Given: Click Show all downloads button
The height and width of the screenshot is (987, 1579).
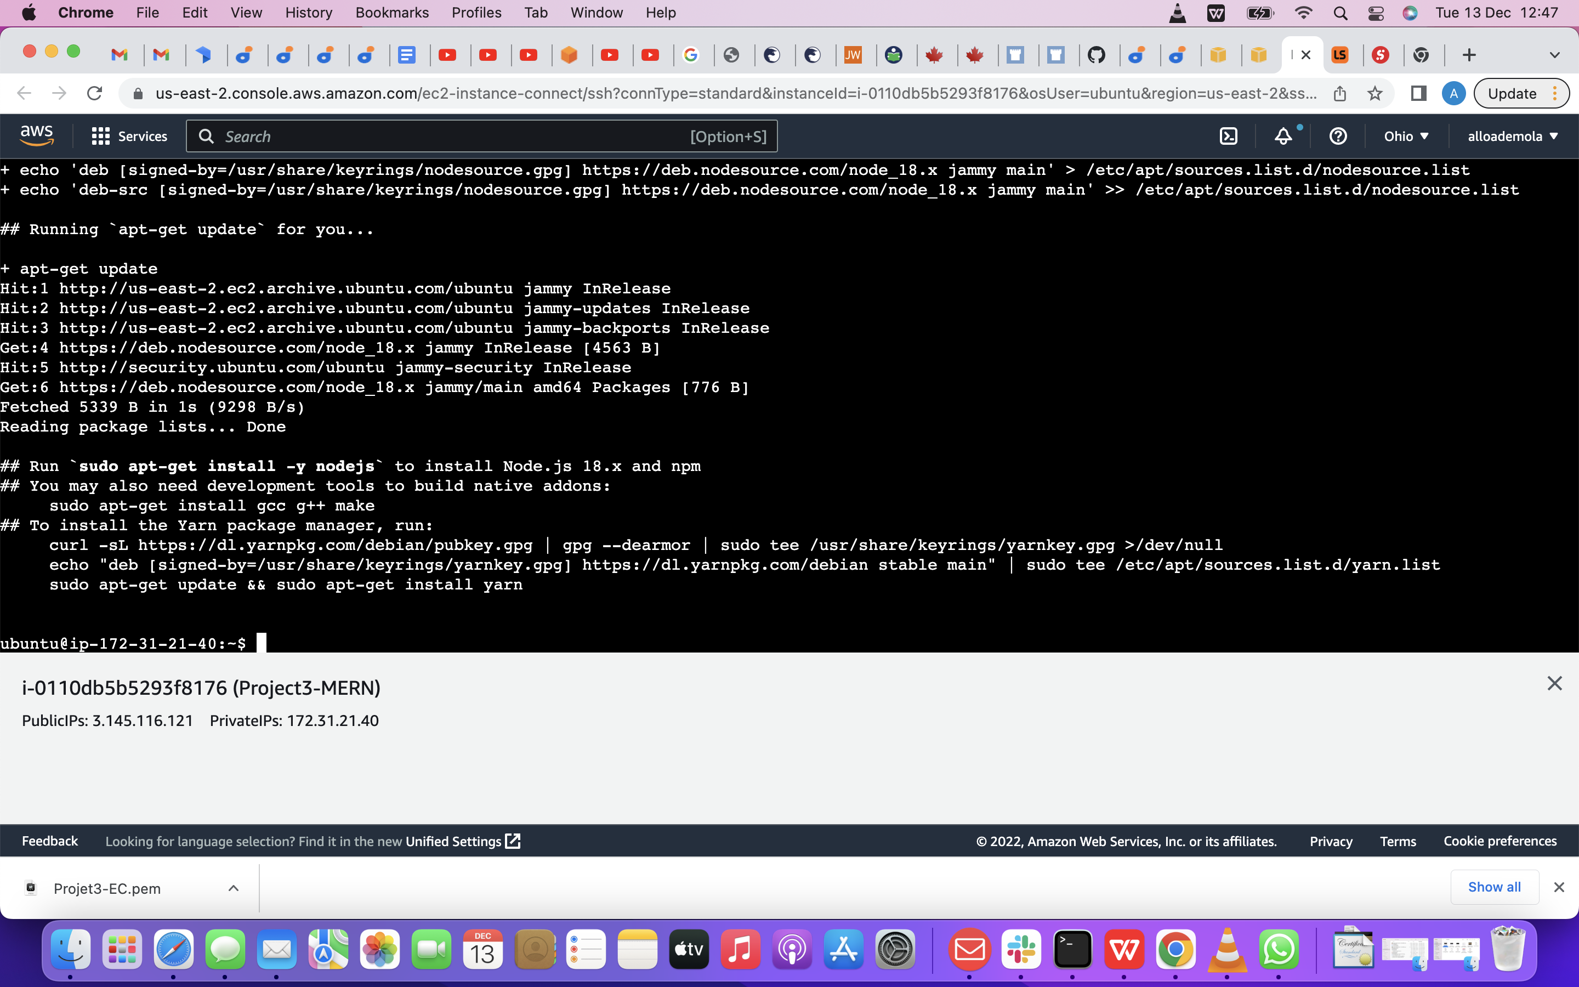Looking at the screenshot, I should (1493, 887).
